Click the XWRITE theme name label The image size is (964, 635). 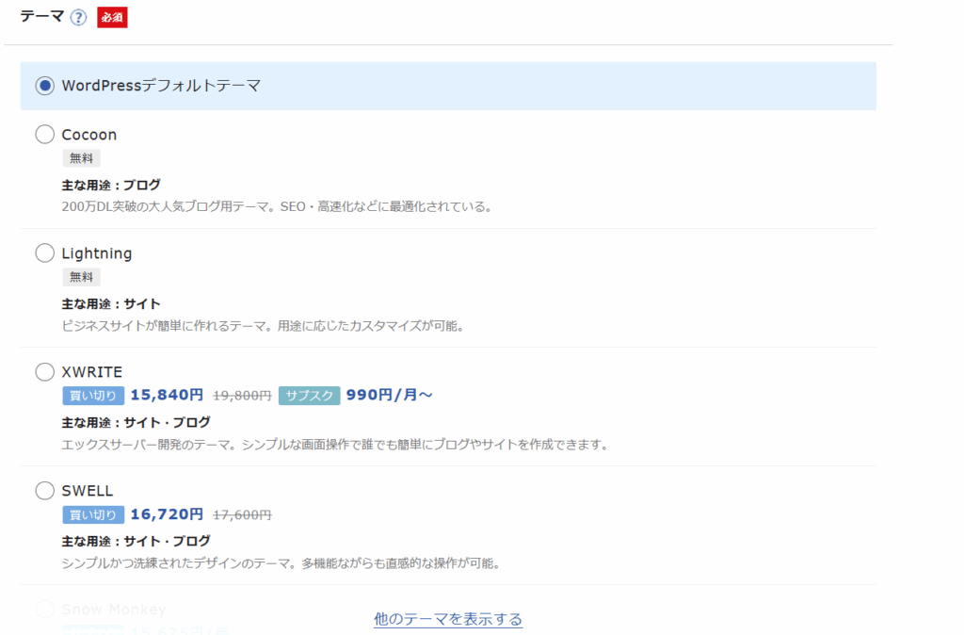(92, 372)
